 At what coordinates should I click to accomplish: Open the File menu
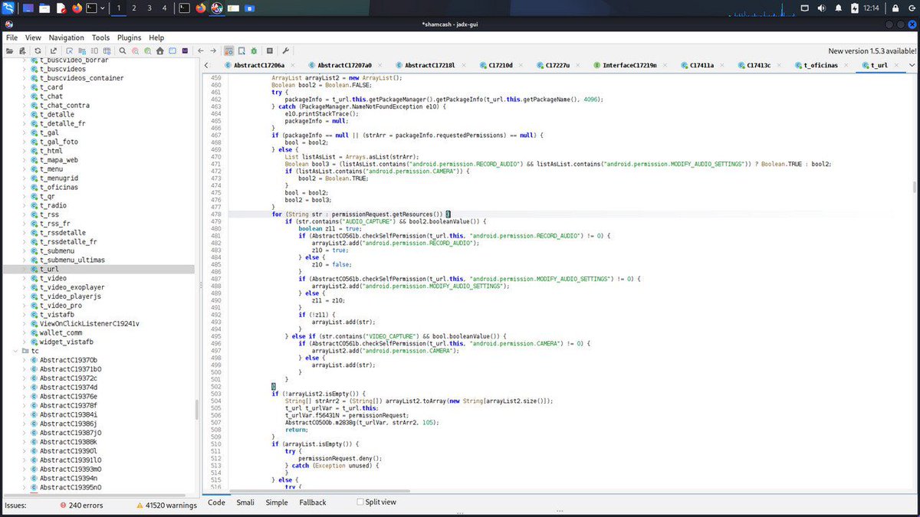coord(11,38)
